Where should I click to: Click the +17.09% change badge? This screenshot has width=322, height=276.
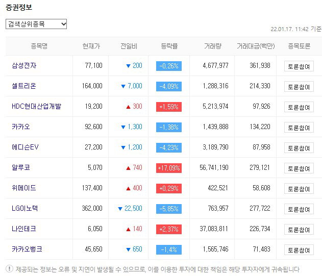(x=169, y=168)
